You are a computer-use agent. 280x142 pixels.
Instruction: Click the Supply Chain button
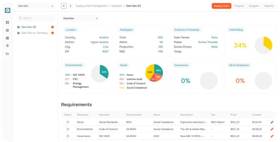click(x=221, y=6)
